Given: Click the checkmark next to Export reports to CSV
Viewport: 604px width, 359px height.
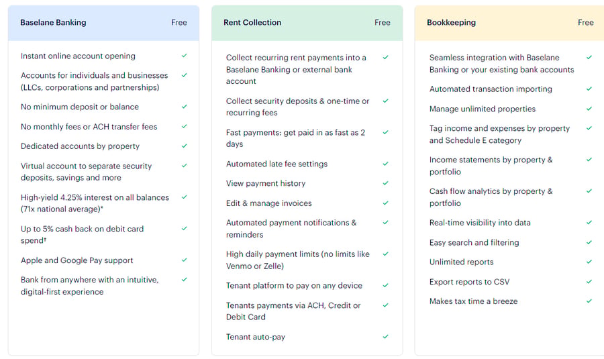Looking at the screenshot, I should [589, 281].
